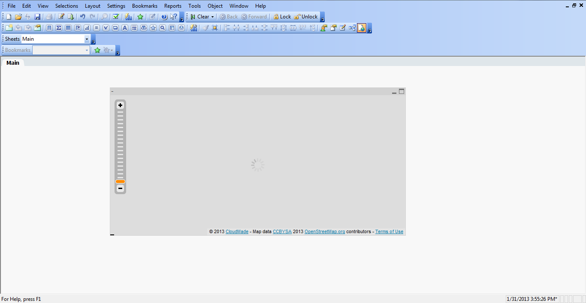Create a Table Box object
The width and height of the screenshot is (586, 303).
tap(68, 28)
